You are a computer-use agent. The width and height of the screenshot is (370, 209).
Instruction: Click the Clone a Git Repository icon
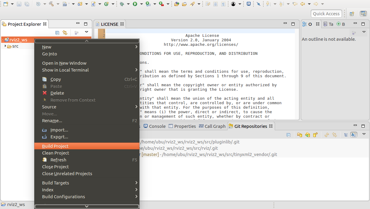pyautogui.click(x=307, y=135)
